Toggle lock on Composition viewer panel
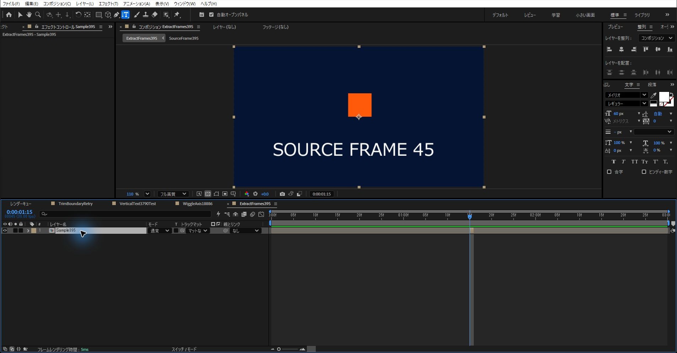677x353 pixels. click(x=134, y=27)
